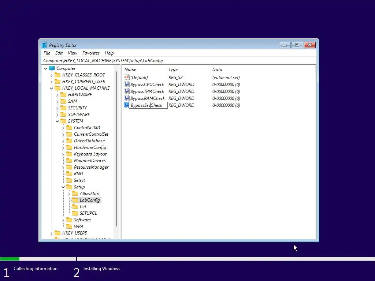Screen dimensions: 375x281
Task: Select the SETUPCL key
Action: point(88,213)
